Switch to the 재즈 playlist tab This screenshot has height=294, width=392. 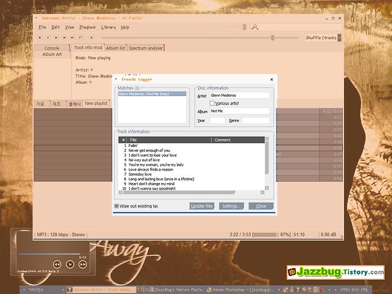pos(57,104)
